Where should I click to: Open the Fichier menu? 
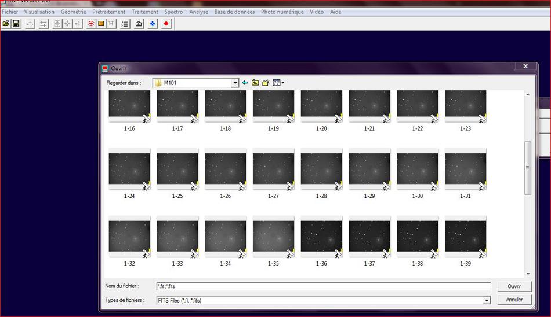click(x=10, y=12)
